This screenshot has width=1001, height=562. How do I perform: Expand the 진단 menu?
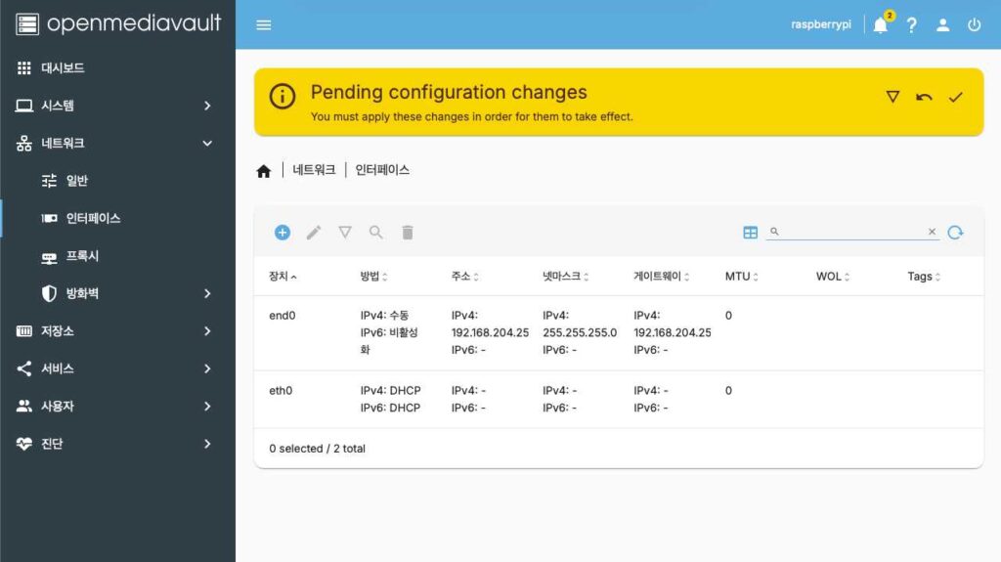coord(118,444)
